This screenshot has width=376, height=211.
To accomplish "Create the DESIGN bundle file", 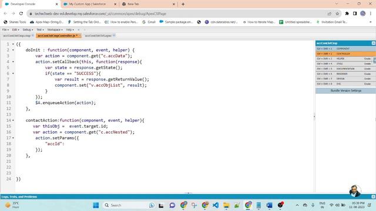I will click(x=367, y=79).
